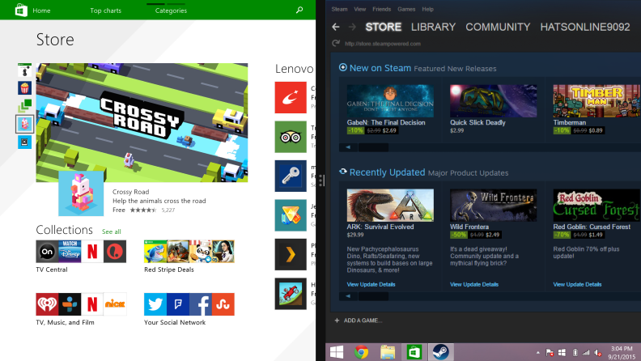Open Timberman game capsule
The image size is (641, 361).
[x=596, y=101]
